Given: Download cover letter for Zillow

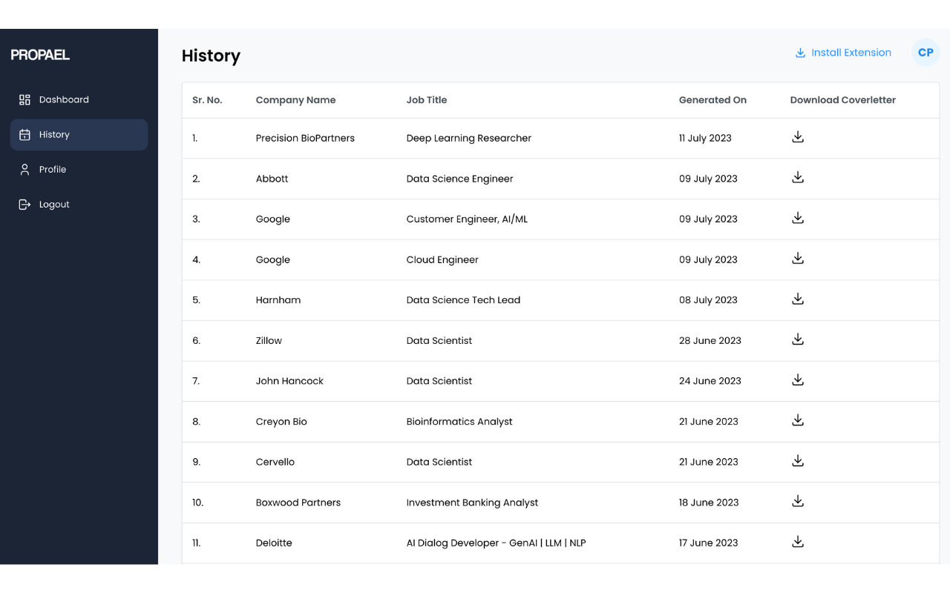Looking at the screenshot, I should pos(798,339).
